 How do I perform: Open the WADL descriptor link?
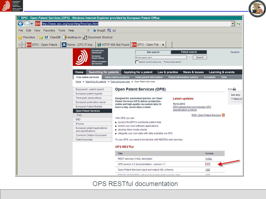208,159
